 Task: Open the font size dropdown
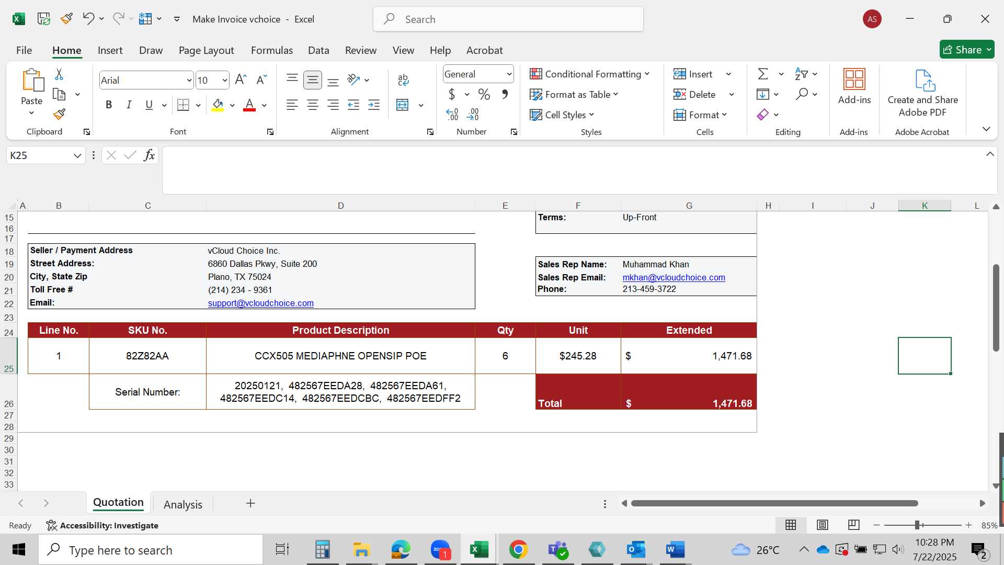[224, 80]
